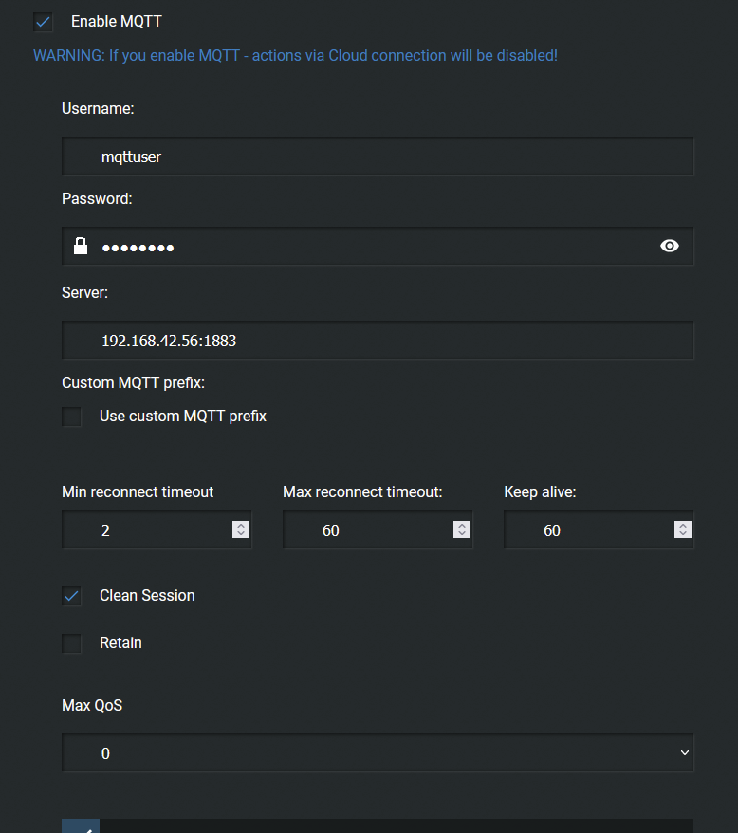This screenshot has width=738, height=833.
Task: Click the Username field containing mqttuser
Action: 378,157
